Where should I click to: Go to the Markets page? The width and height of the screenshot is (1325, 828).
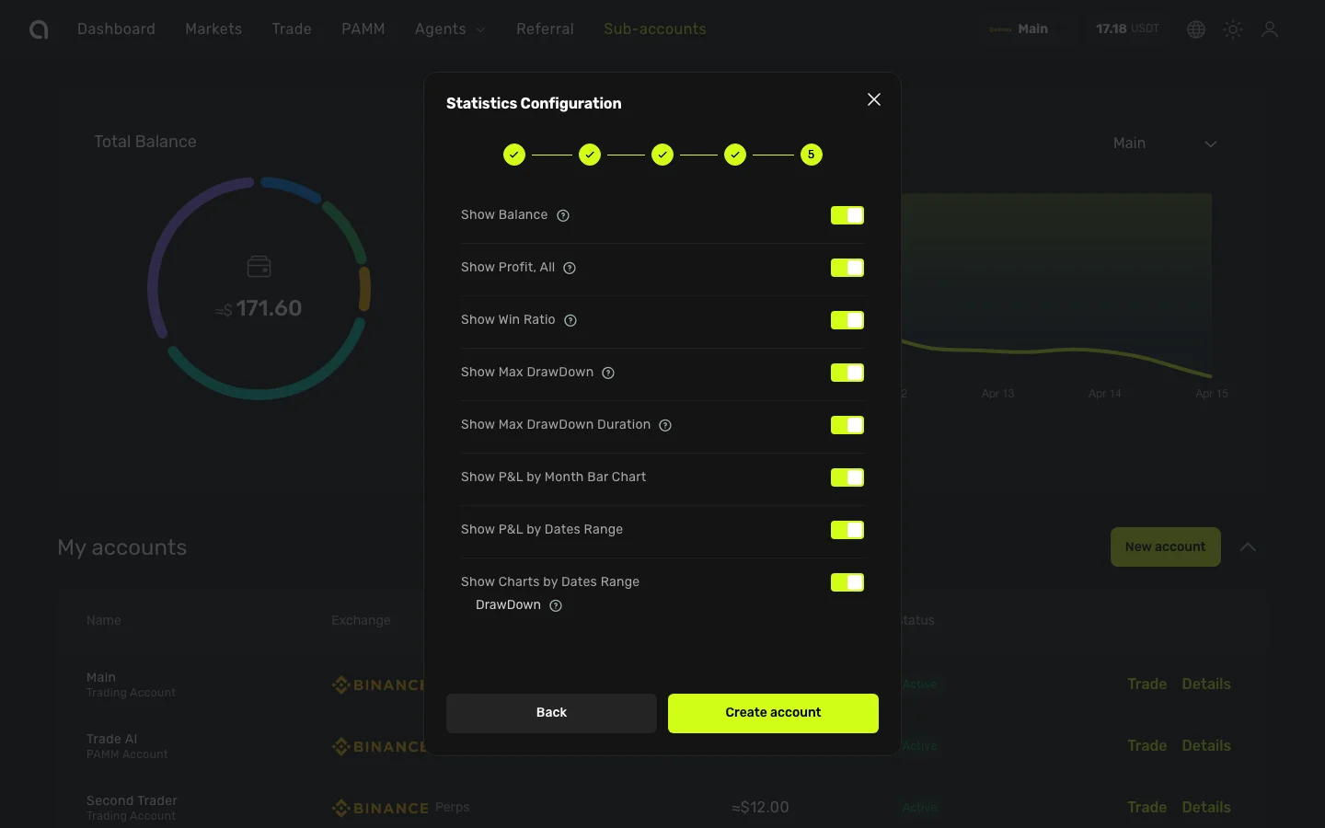click(x=213, y=29)
